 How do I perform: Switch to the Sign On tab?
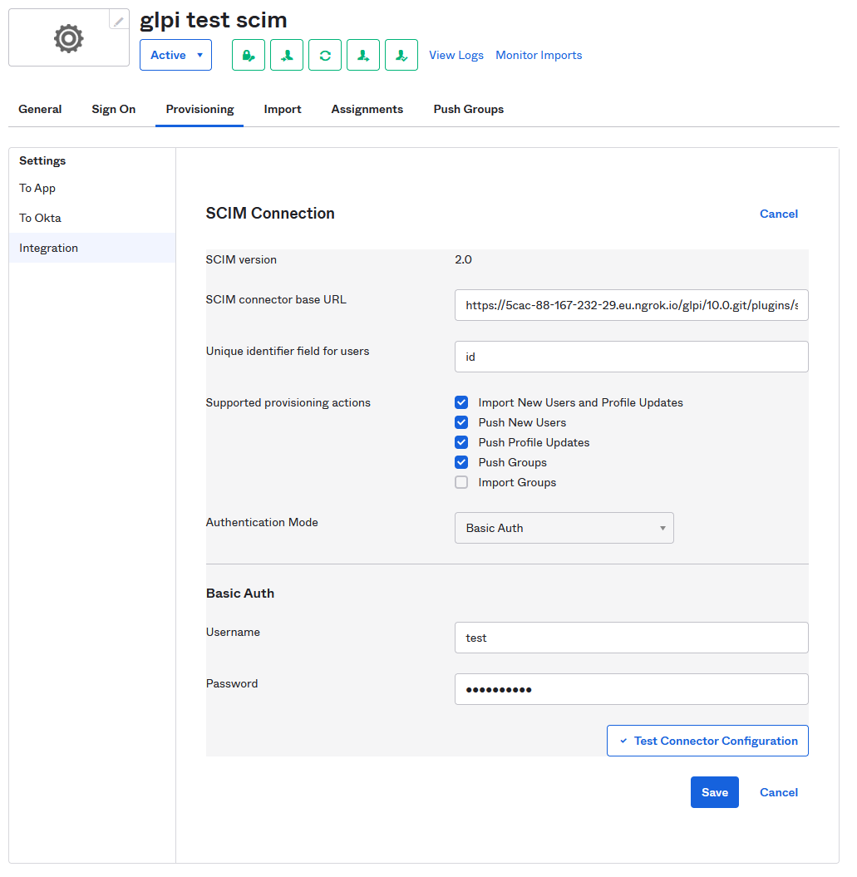click(x=114, y=109)
